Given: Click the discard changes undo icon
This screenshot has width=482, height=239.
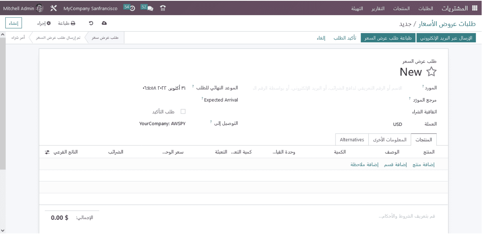Looking at the screenshot, I should click(91, 23).
